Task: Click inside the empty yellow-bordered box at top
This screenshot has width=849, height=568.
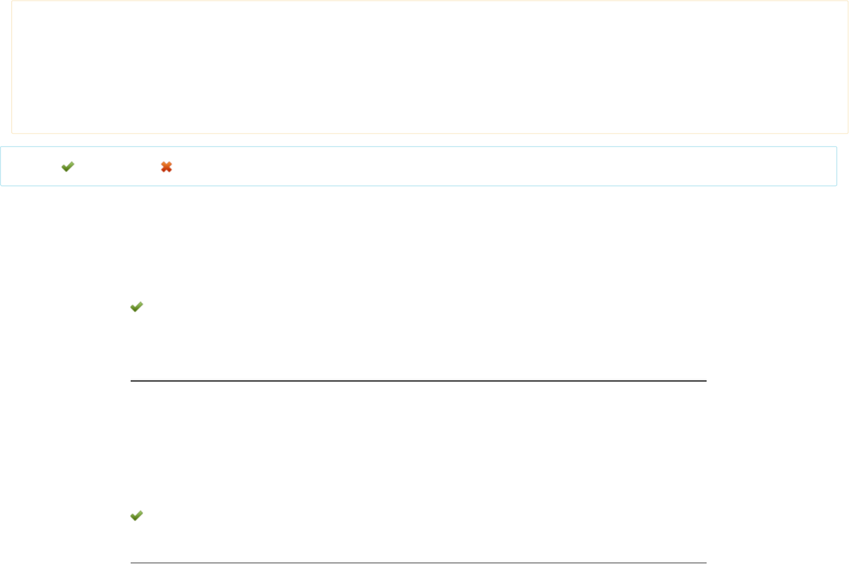Action: coord(429,67)
